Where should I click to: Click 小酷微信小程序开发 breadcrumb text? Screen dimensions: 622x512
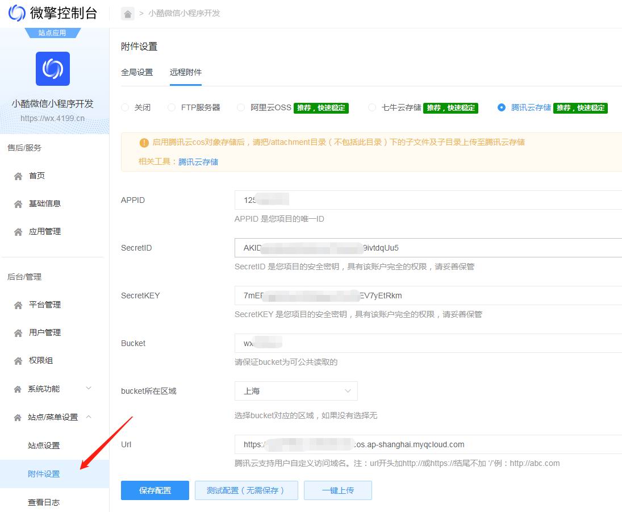(184, 14)
